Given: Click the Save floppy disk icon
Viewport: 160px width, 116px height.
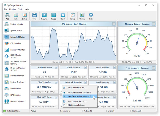Looking at the screenshot, I should [x=34, y=15].
